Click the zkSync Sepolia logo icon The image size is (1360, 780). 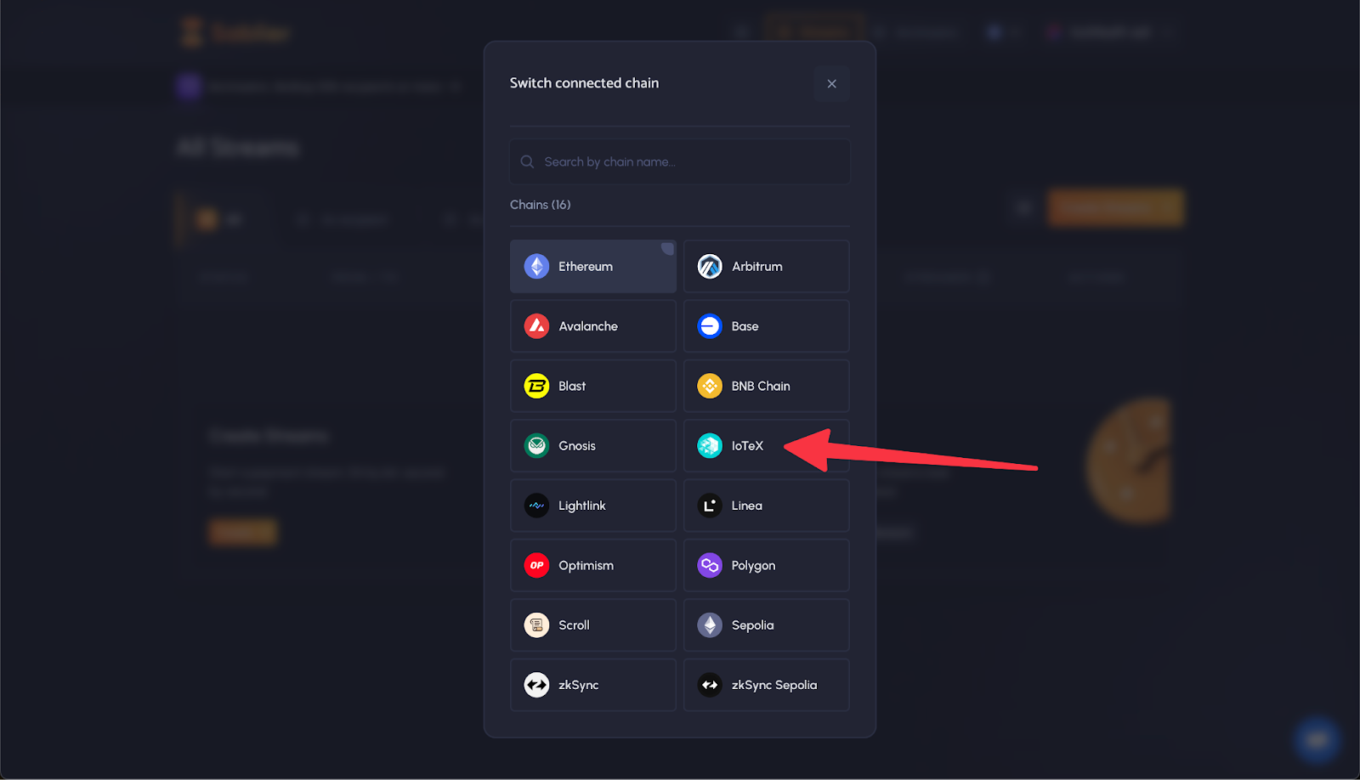710,685
